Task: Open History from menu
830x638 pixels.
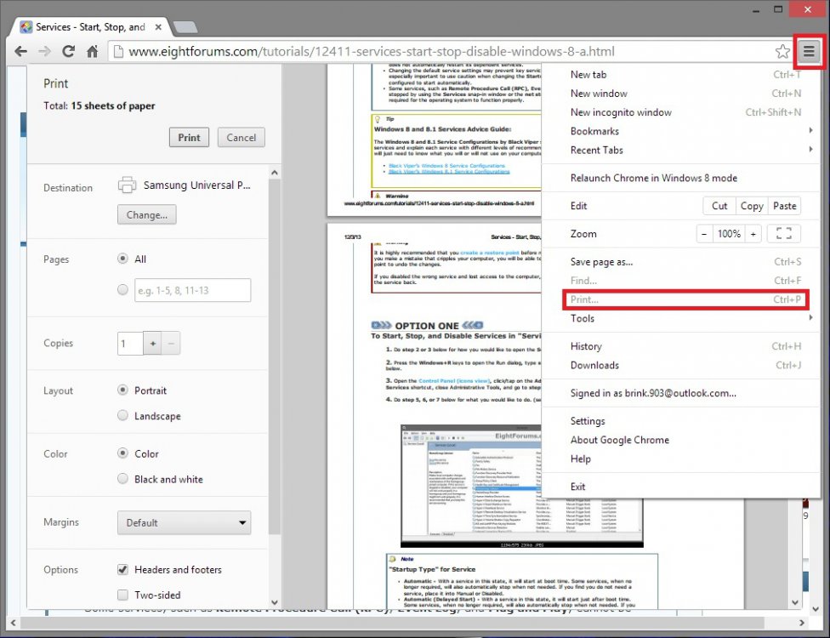Action: [x=680, y=346]
